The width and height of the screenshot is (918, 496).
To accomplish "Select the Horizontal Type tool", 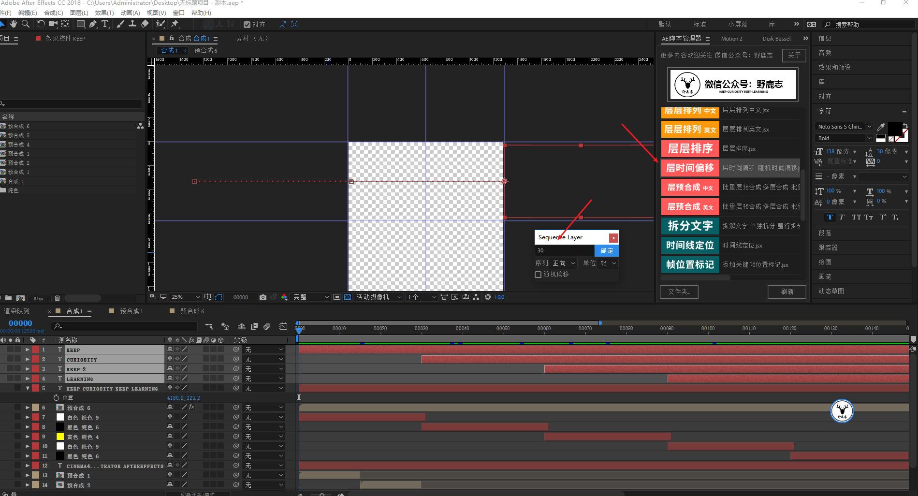I will pos(105,24).
